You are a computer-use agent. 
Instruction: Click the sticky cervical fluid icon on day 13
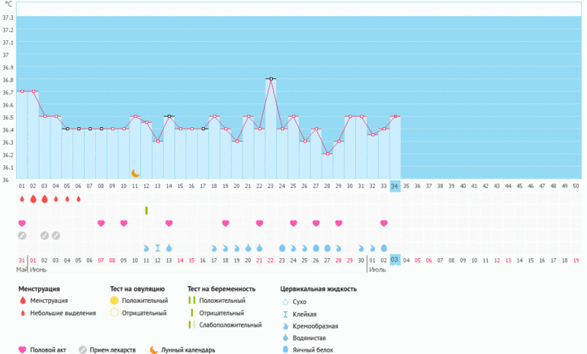[158, 248]
